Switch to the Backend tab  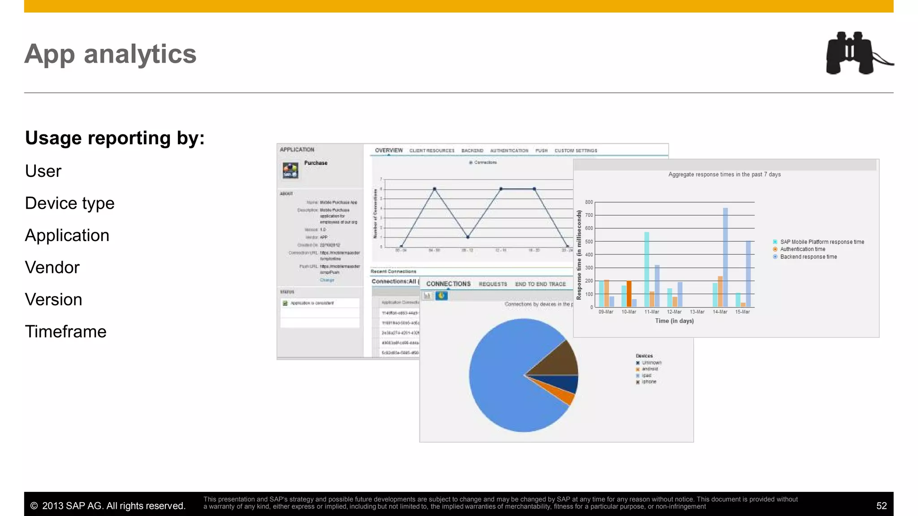pyautogui.click(x=472, y=150)
